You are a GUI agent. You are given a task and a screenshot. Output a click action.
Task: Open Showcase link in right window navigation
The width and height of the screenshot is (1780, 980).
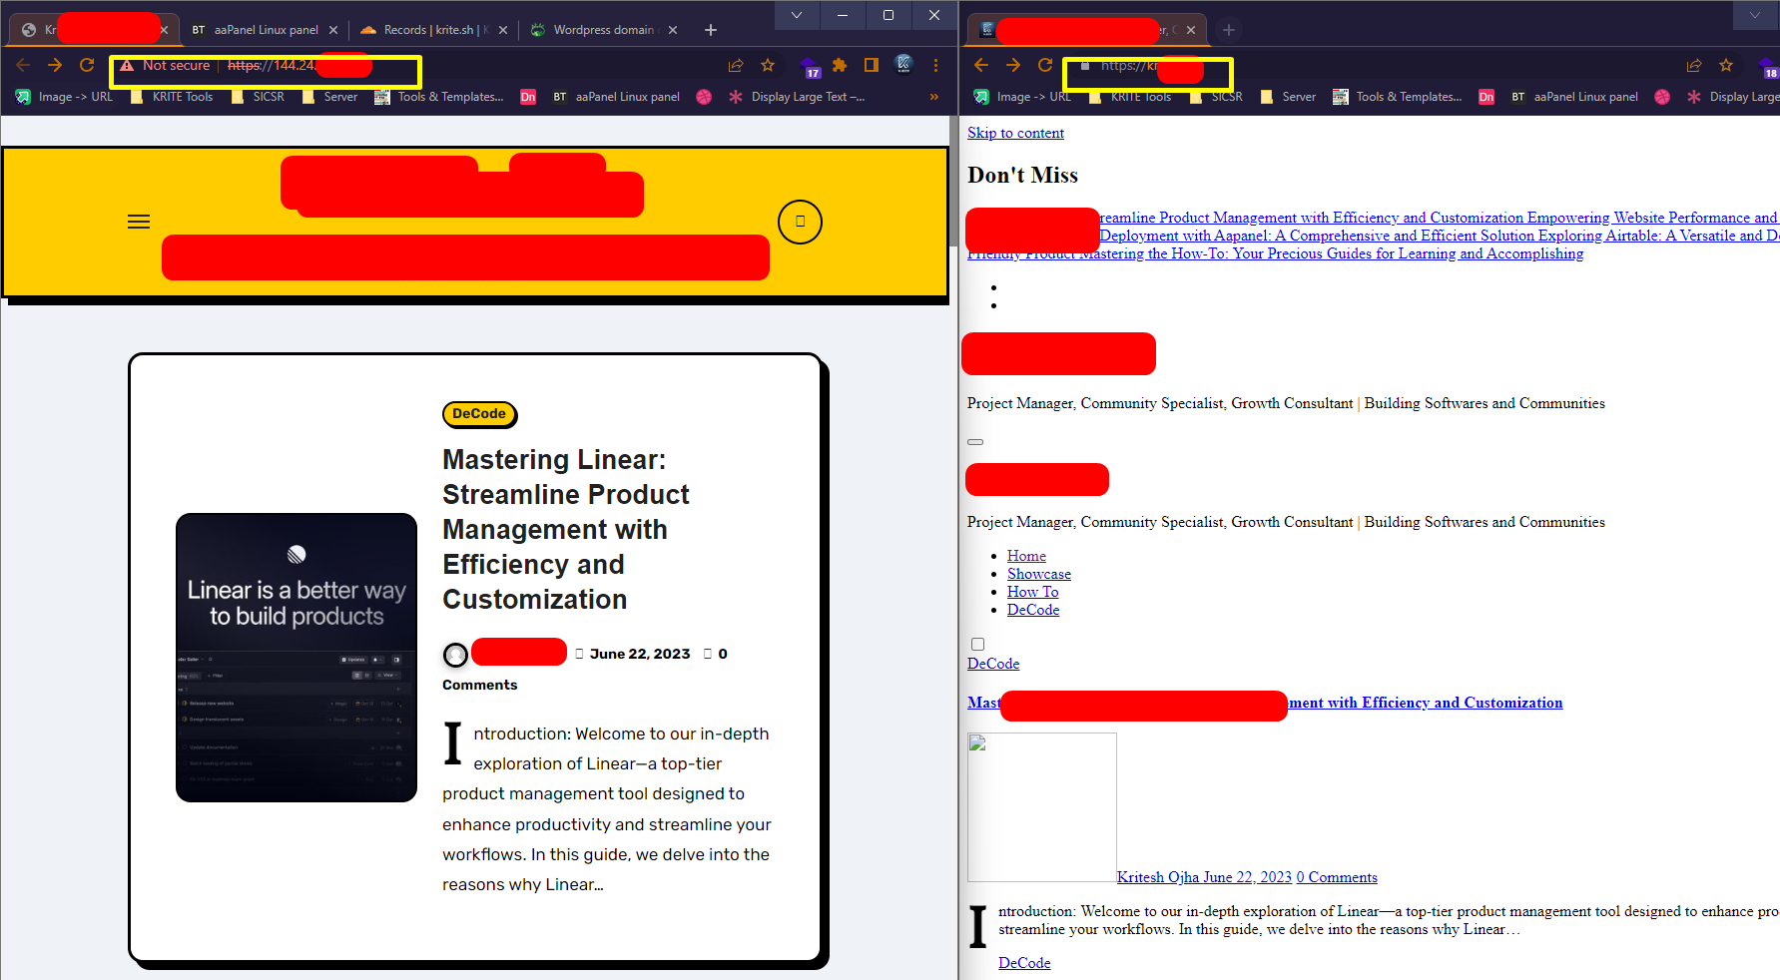tap(1039, 574)
